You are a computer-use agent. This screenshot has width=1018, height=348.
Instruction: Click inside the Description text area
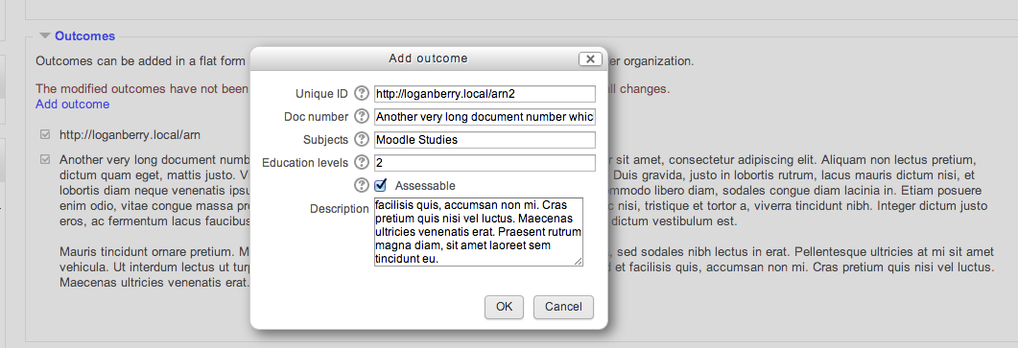point(479,232)
